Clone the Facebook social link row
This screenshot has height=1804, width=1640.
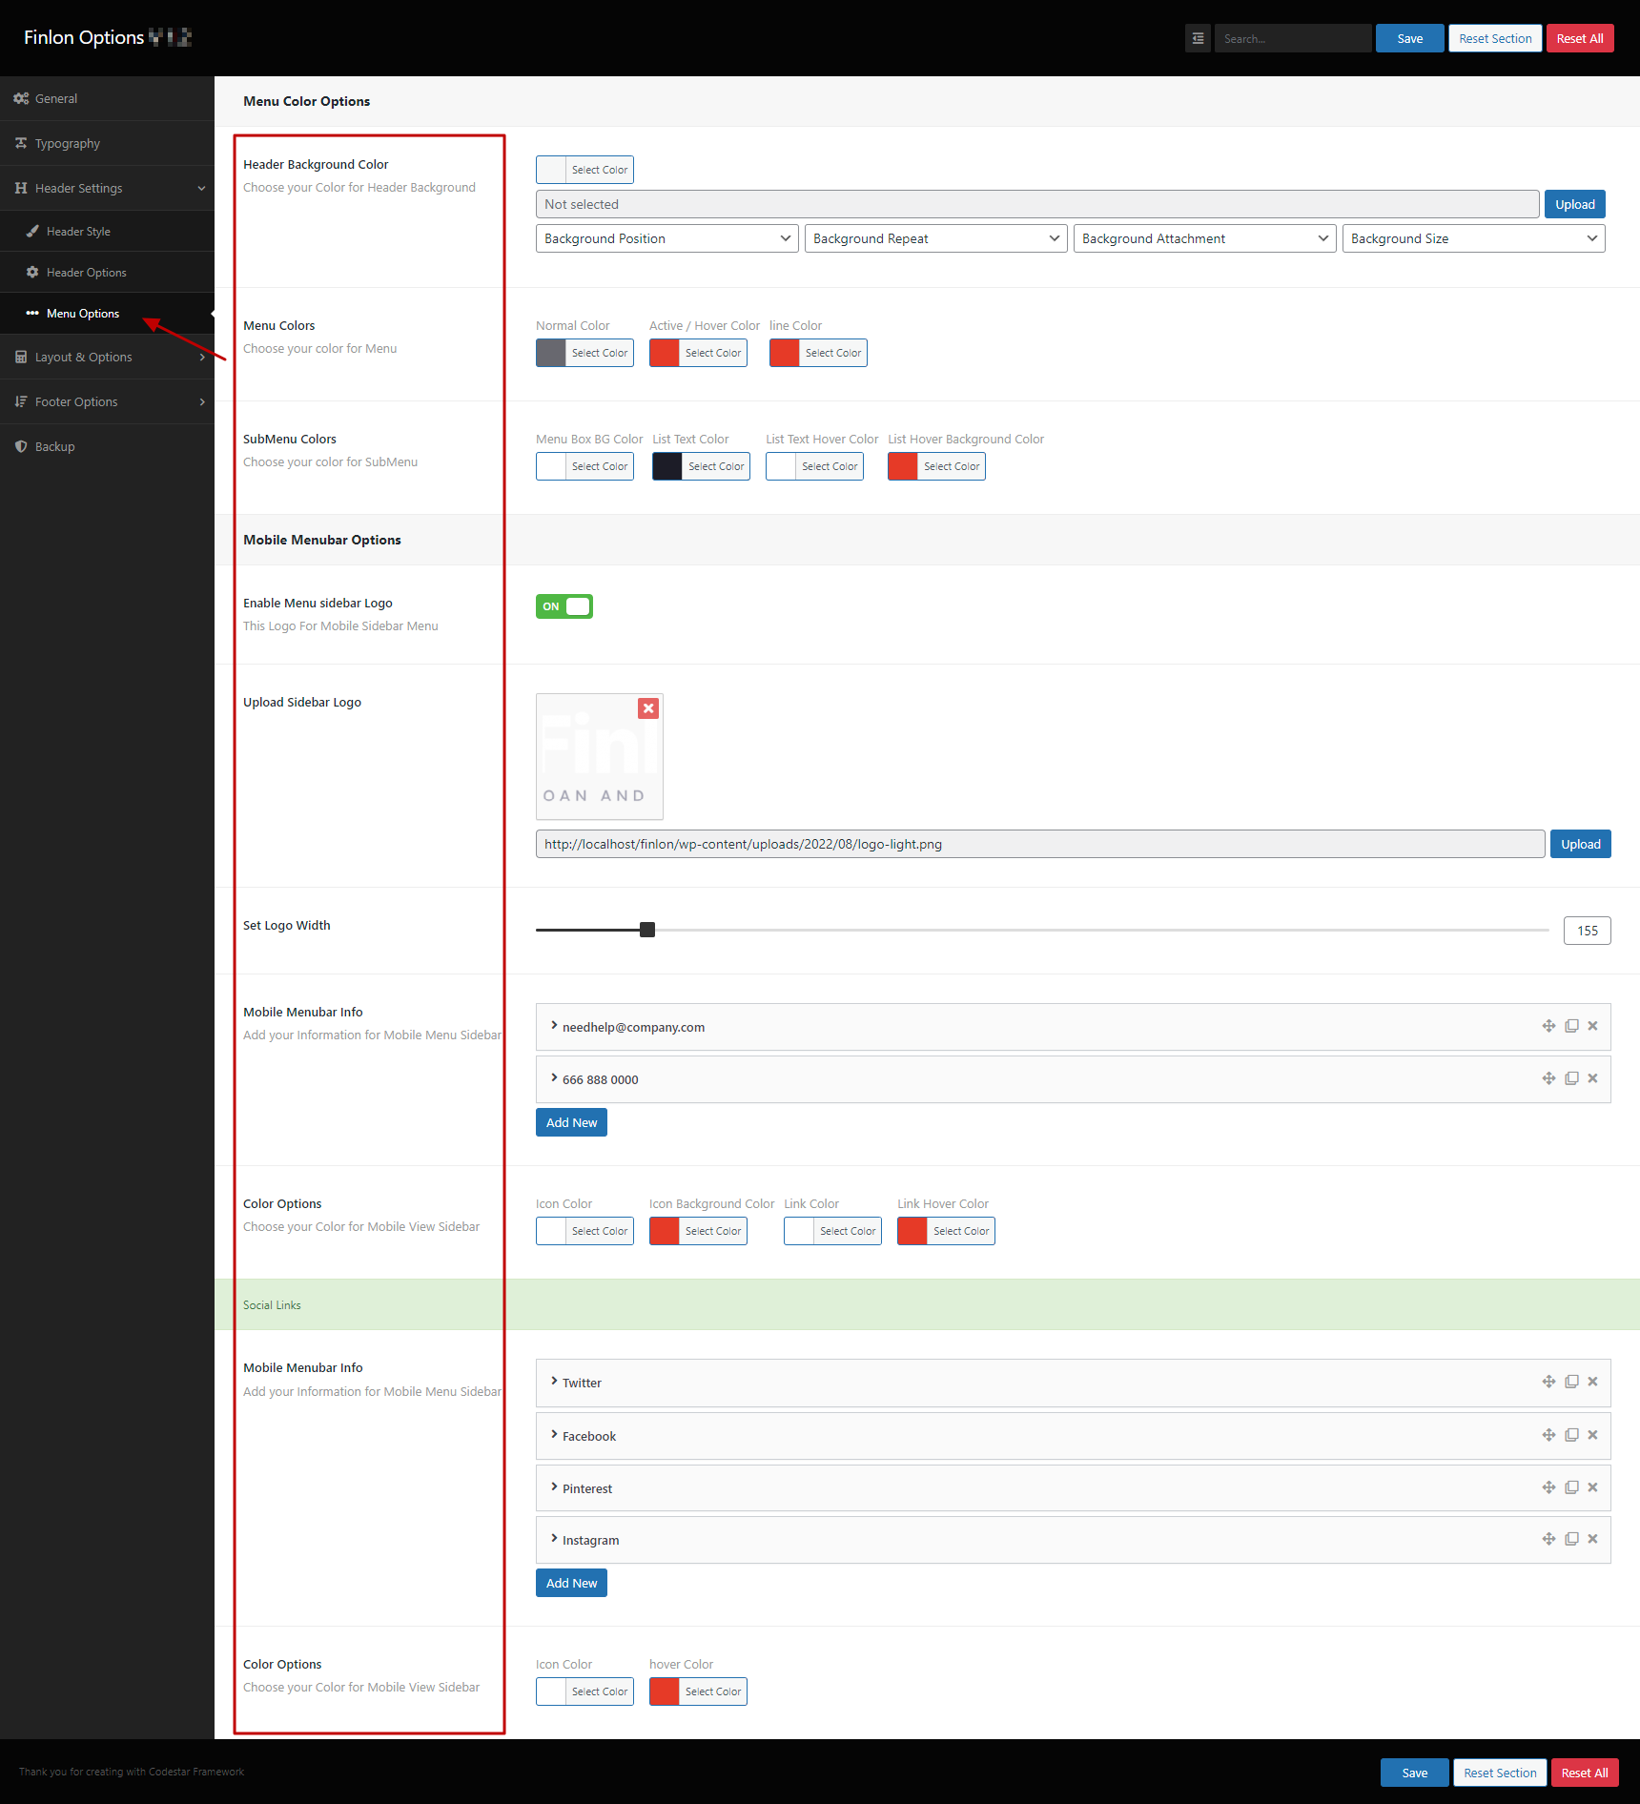point(1571,1435)
